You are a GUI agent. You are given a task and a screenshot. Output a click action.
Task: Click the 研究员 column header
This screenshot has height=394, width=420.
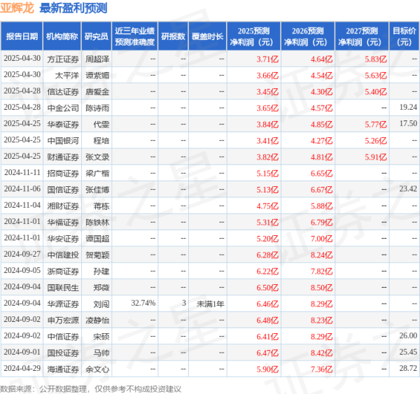point(96,36)
